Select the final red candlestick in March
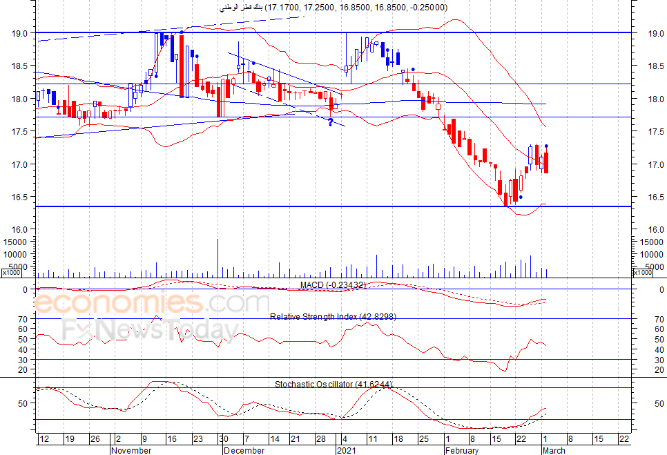Image resolution: width=667 pixels, height=455 pixels. tap(546, 163)
